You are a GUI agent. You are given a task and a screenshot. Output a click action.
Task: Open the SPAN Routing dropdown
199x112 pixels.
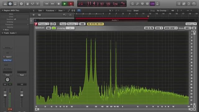click(73, 24)
